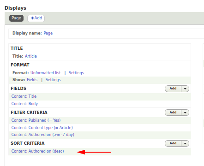Image resolution: width=204 pixels, height=166 pixels.
Task: Open the Content: Title field
Action: [24, 96]
